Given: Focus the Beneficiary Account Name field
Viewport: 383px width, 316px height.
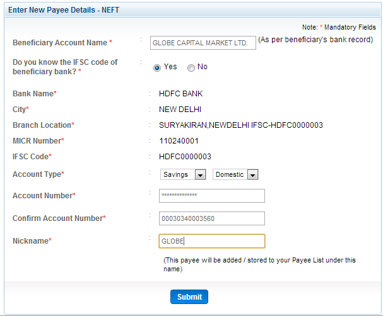Looking at the screenshot, I should 203,43.
